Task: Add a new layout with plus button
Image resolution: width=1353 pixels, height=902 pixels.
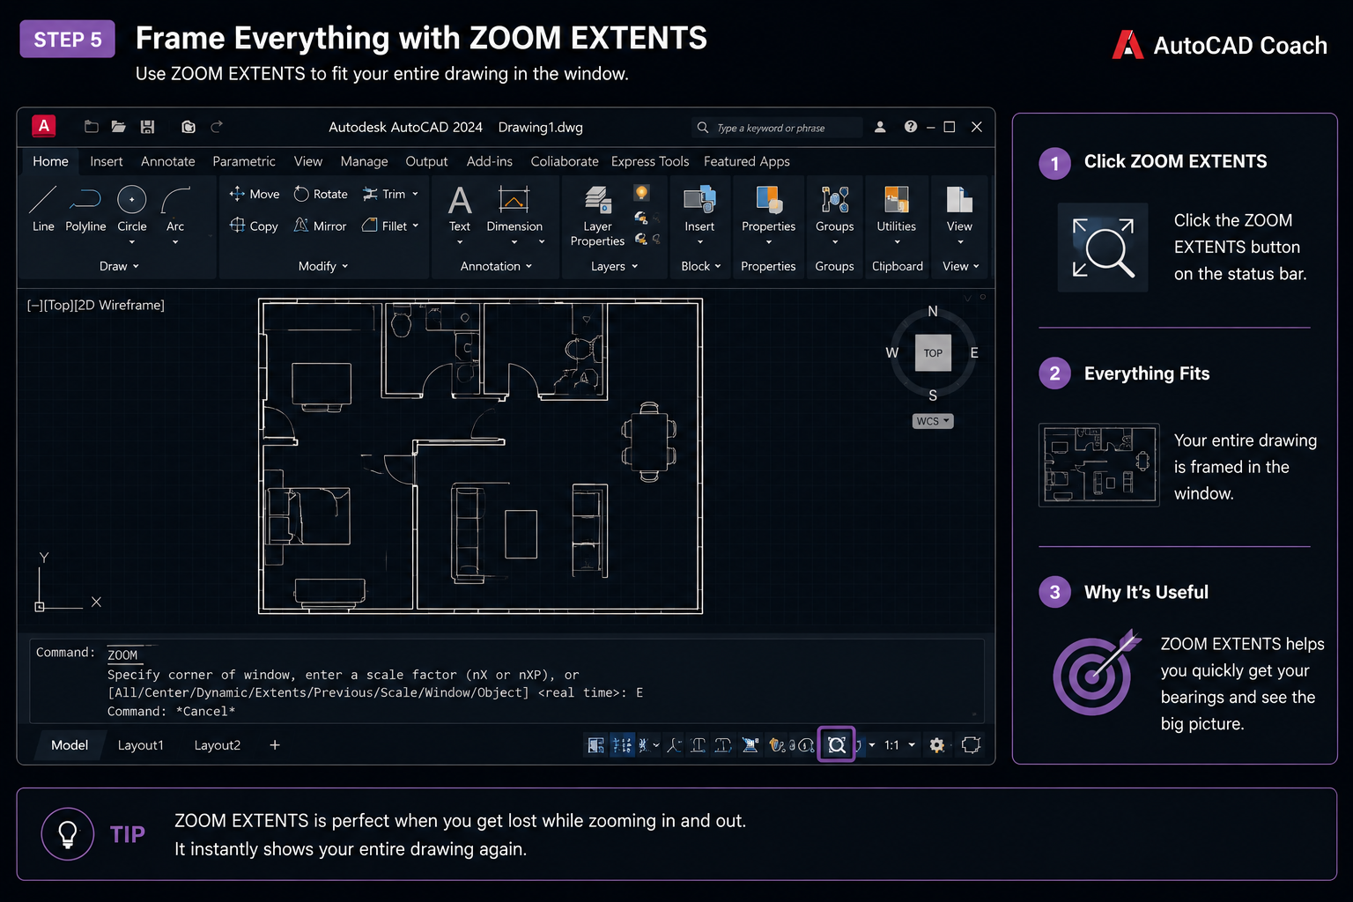Action: point(275,745)
